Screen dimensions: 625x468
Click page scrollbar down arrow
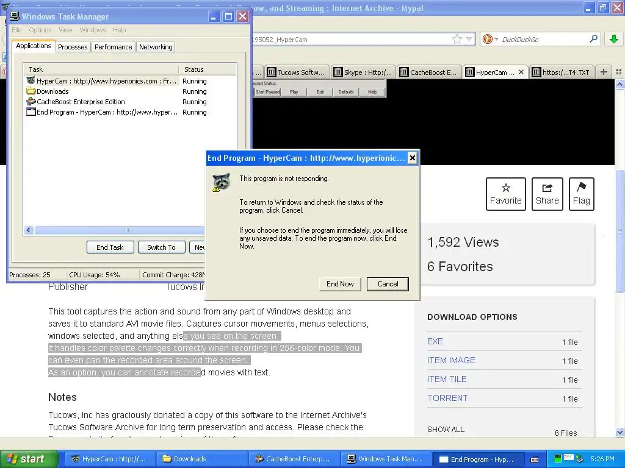click(x=620, y=432)
